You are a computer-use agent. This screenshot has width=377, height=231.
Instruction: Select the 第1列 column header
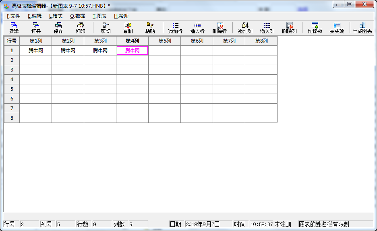click(x=35, y=41)
